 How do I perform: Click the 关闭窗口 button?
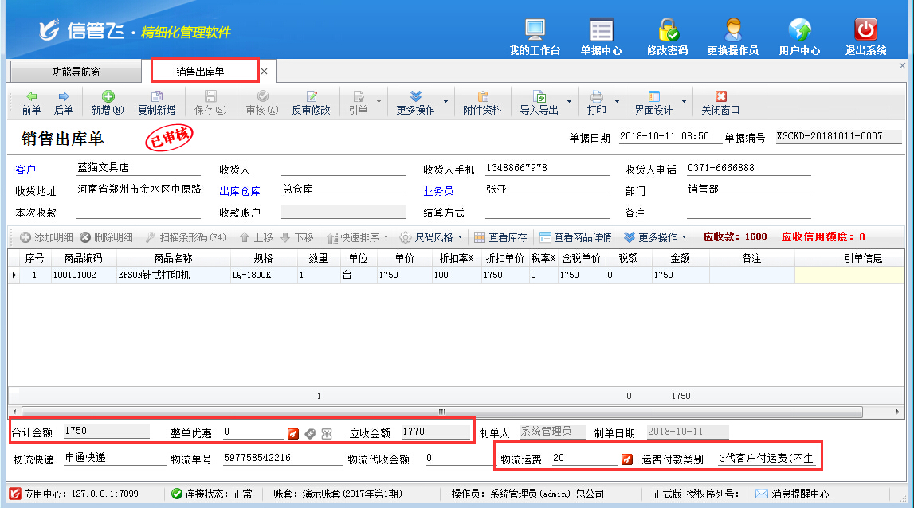720,103
